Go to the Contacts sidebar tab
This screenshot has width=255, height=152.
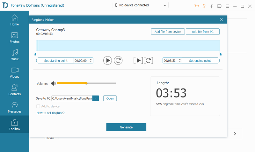pyautogui.click(x=15, y=90)
